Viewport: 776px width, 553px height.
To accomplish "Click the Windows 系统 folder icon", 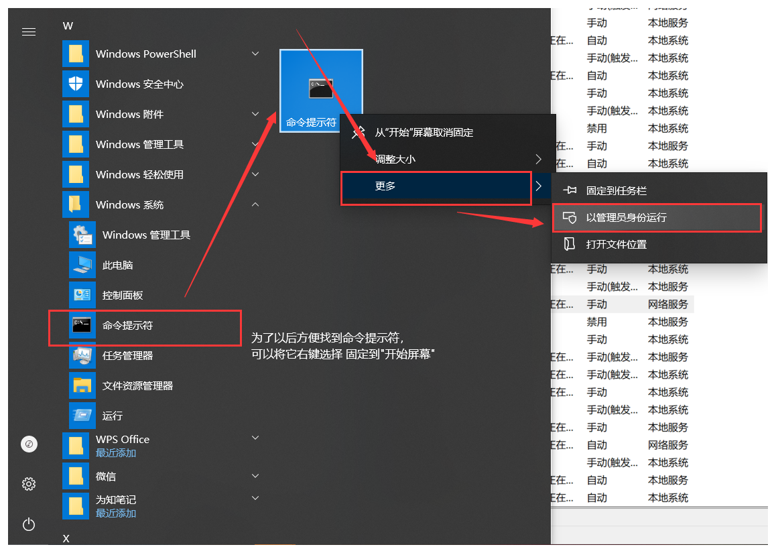I will pos(76,204).
